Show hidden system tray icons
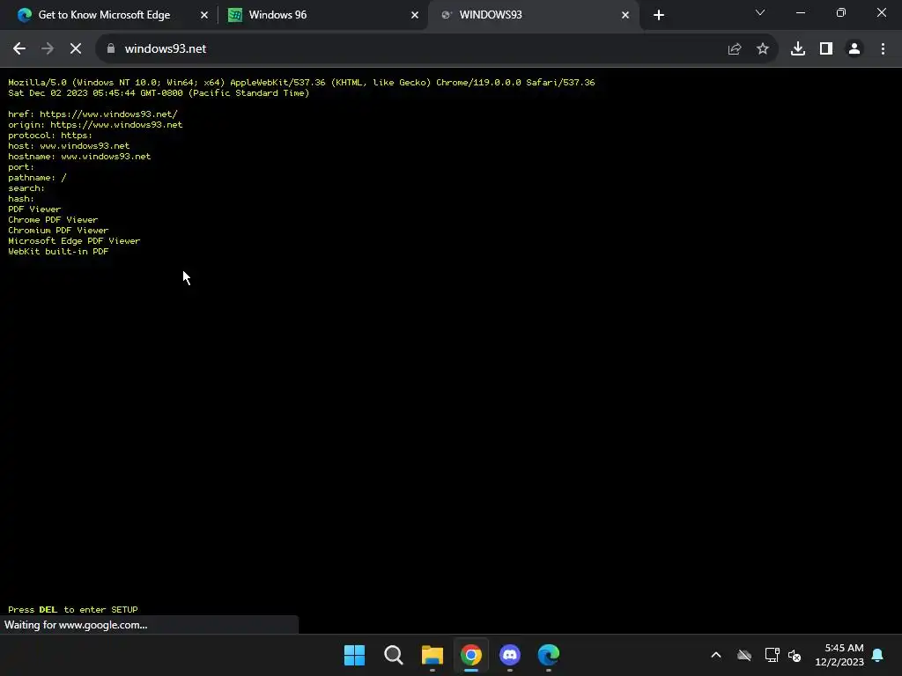 pos(716,655)
